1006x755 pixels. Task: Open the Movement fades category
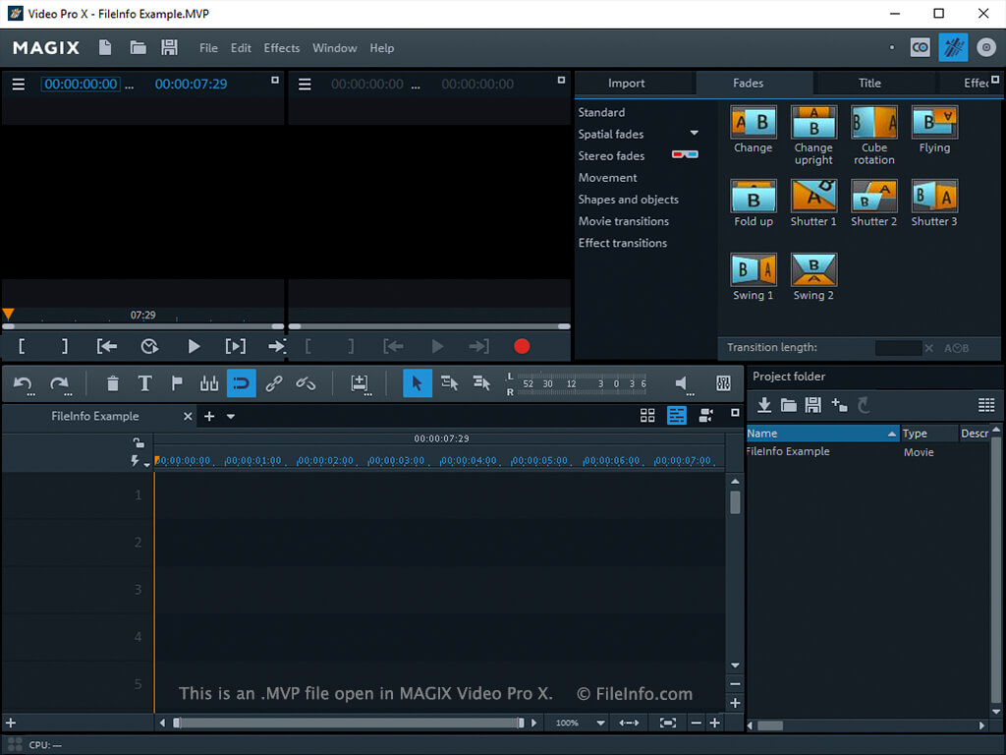607,178
